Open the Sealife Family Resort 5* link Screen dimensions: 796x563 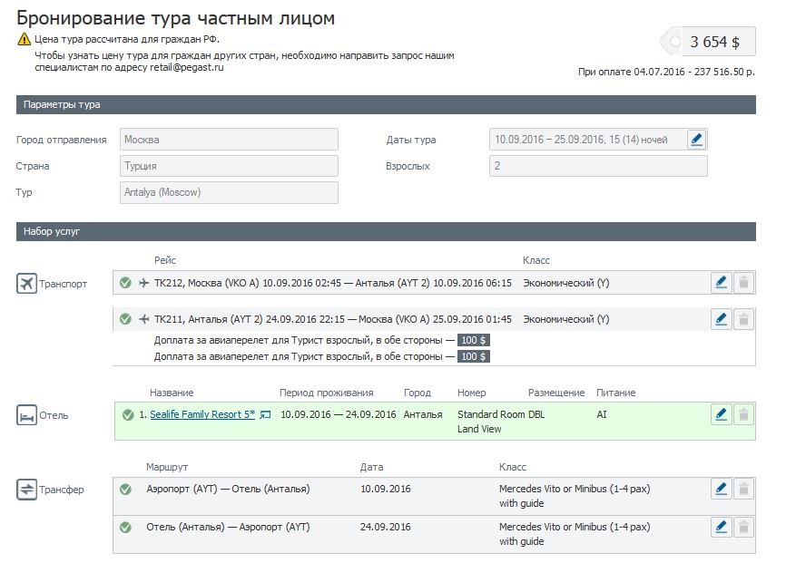(202, 414)
